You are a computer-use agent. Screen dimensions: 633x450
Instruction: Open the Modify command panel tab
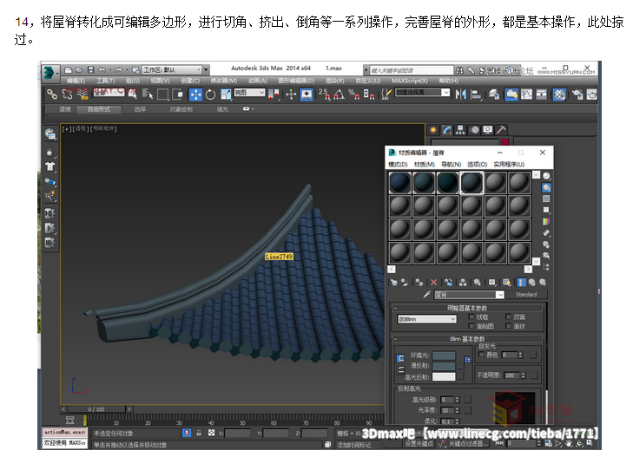point(447,130)
